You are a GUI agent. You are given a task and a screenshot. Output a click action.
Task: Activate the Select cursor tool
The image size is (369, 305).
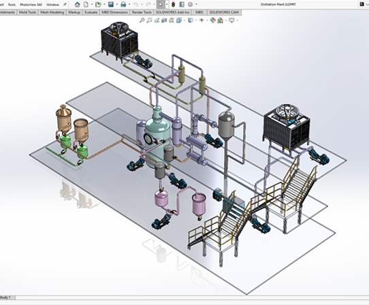tap(161, 4)
